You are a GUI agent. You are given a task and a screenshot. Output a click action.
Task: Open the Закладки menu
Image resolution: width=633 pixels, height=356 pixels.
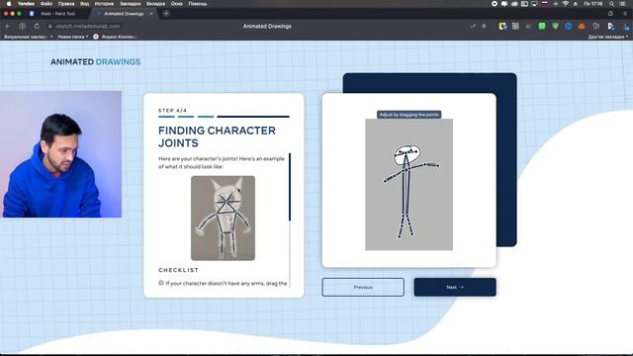click(x=130, y=4)
